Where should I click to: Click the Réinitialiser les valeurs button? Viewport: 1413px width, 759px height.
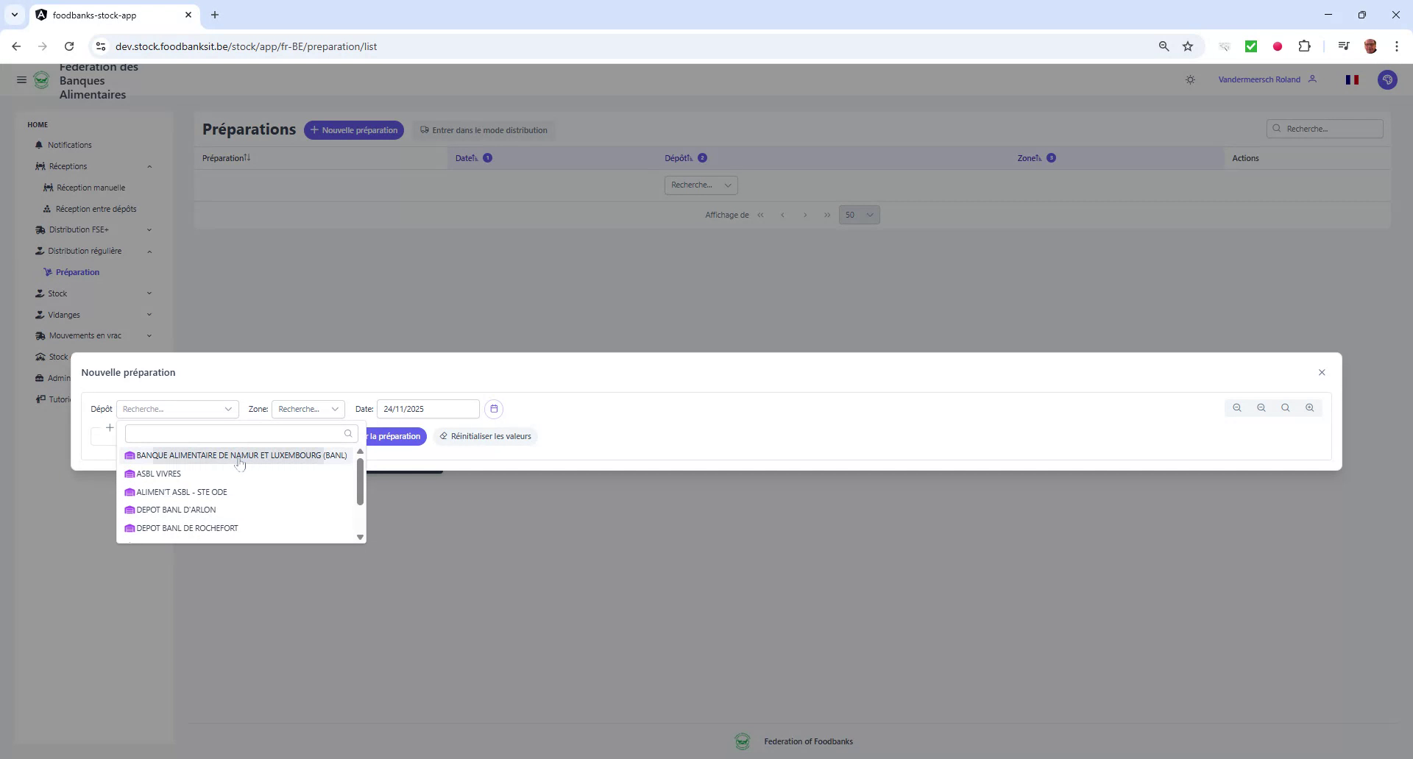[x=485, y=436]
